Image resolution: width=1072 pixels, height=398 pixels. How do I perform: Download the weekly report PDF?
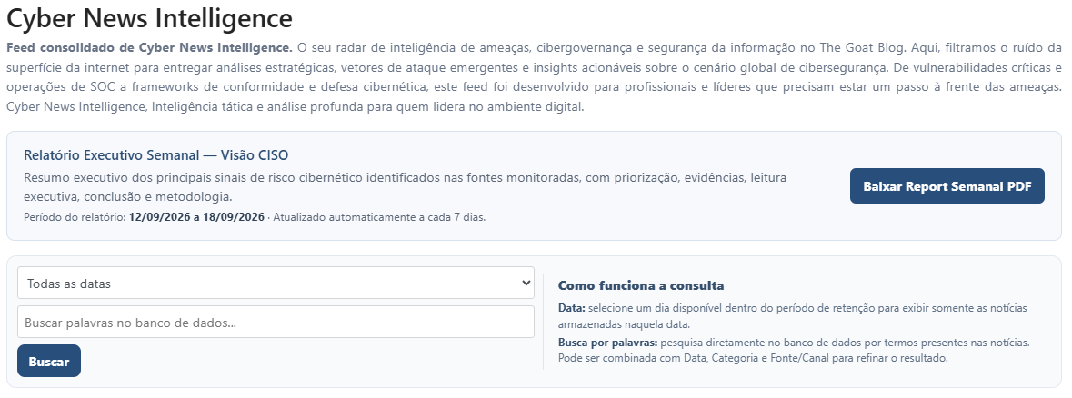[947, 185]
